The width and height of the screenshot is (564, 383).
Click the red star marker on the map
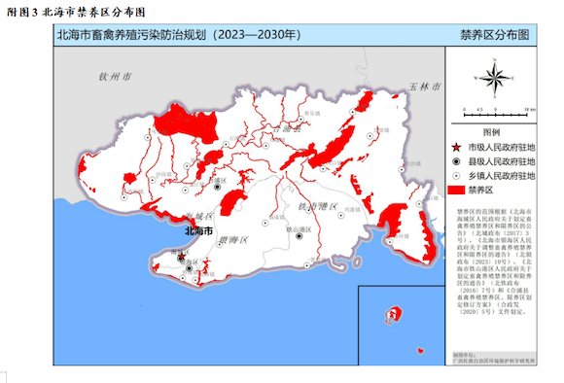click(x=182, y=257)
